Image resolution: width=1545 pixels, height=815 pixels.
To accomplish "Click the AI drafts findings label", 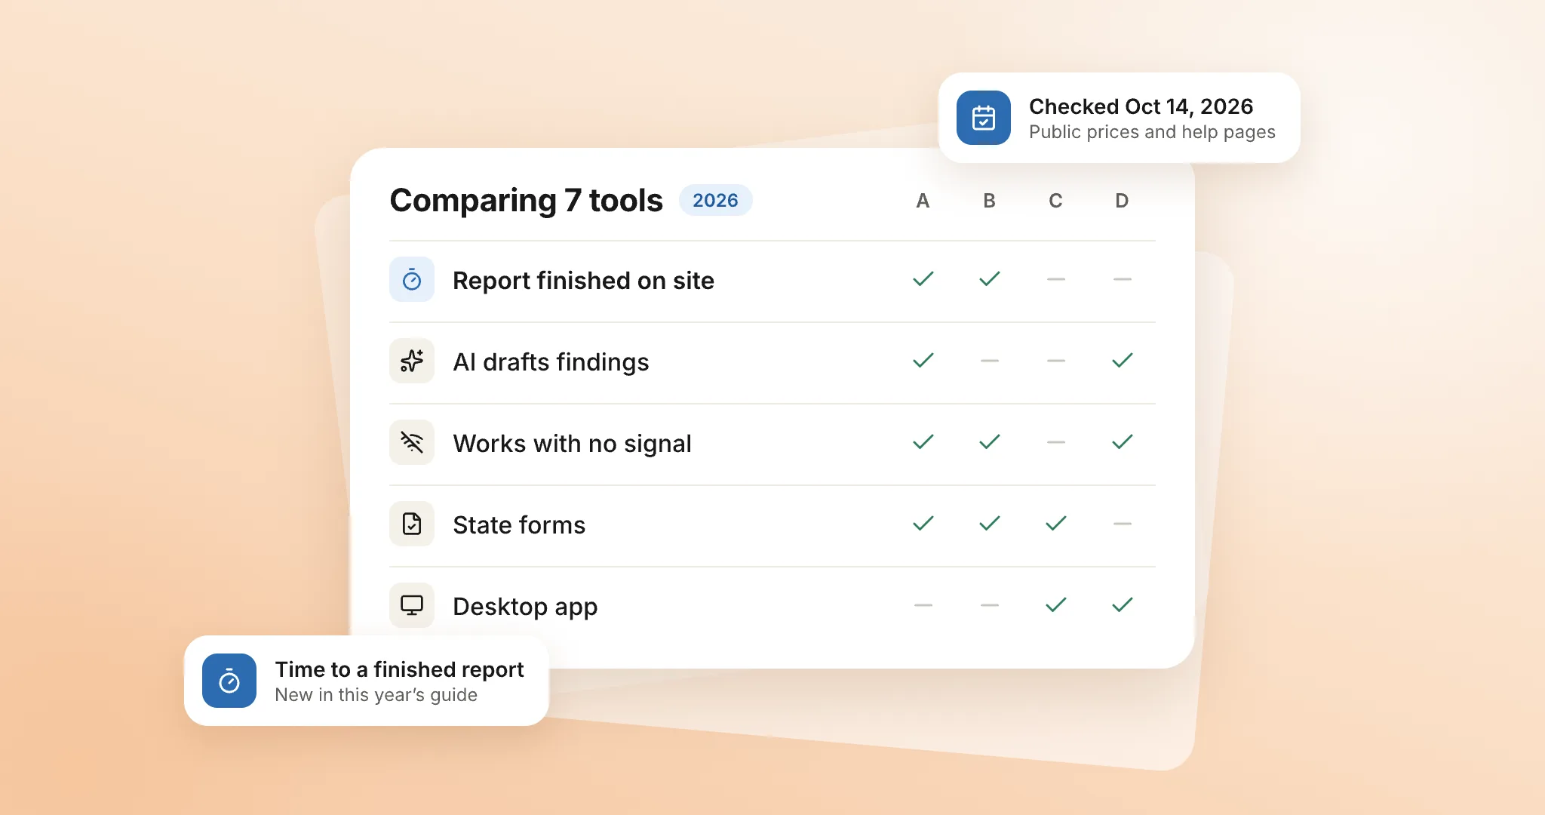I will click(551, 362).
